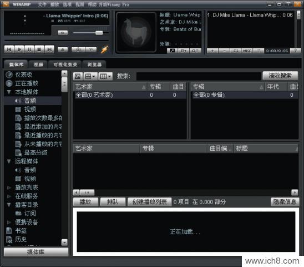Screen dimensions: 304x267
Task: Toggle shuffle mode
Action: coord(78,50)
